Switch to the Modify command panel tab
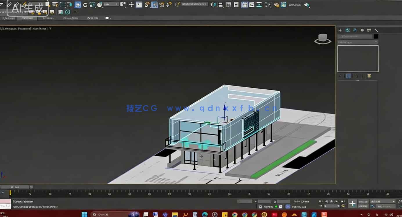This screenshot has height=217, width=402. click(347, 30)
